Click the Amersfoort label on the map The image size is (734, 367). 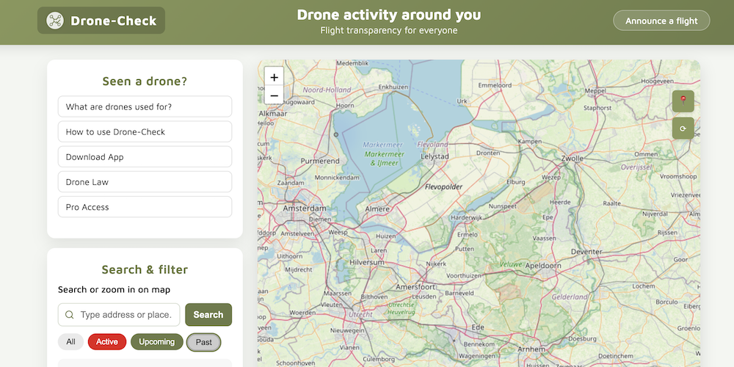(x=415, y=286)
